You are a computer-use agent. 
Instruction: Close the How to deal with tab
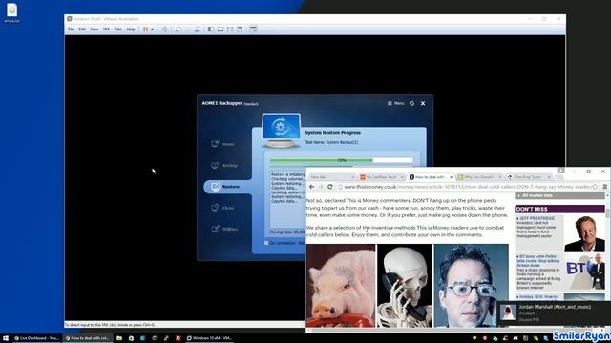pyautogui.click(x=452, y=177)
